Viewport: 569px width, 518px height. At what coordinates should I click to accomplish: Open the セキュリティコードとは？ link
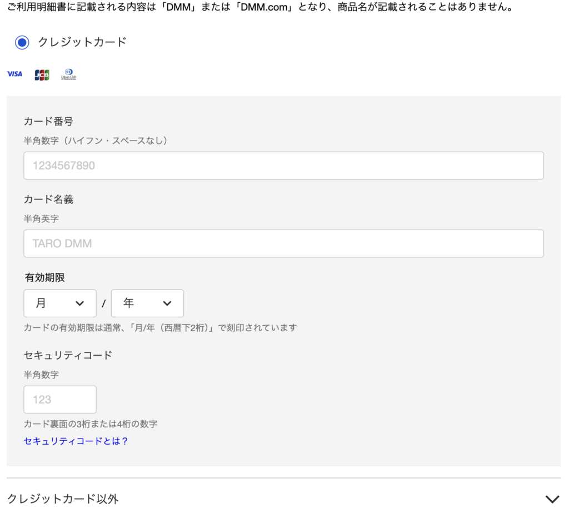click(x=76, y=441)
